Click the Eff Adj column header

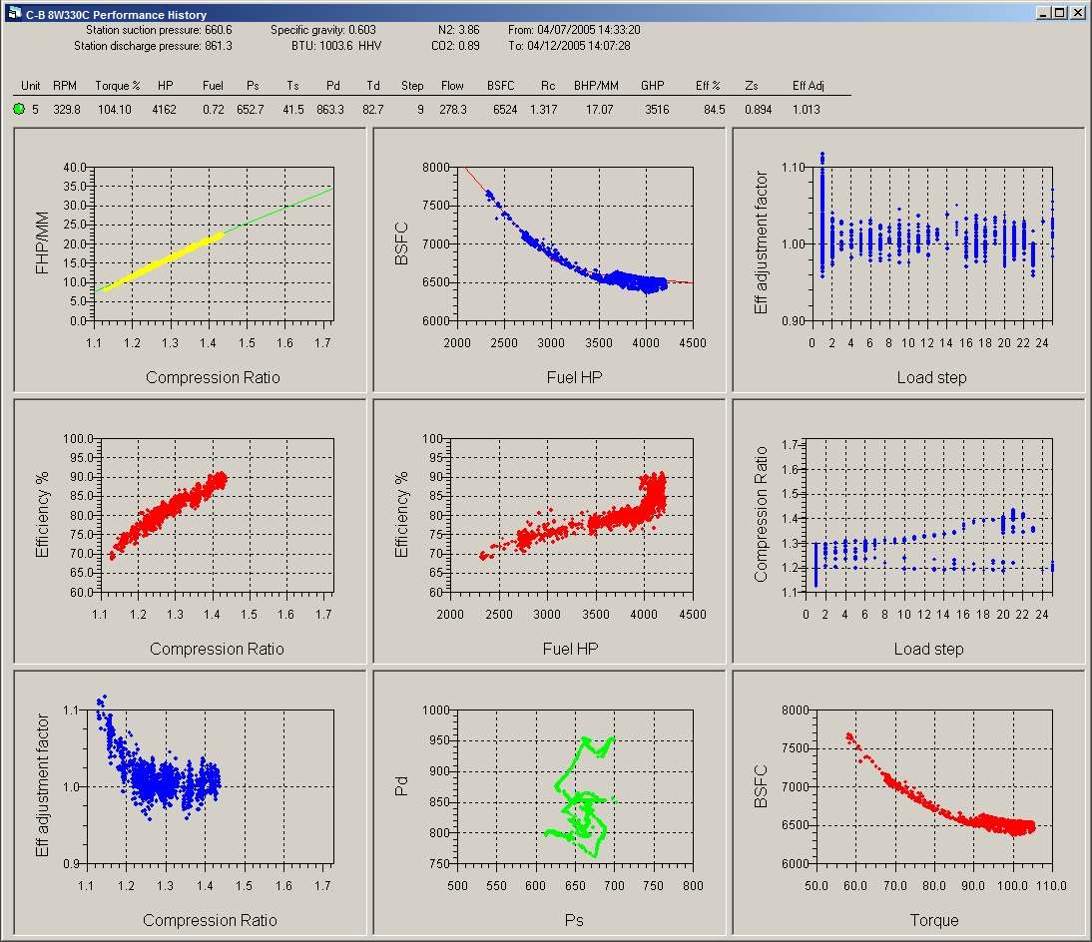pyautogui.click(x=808, y=86)
